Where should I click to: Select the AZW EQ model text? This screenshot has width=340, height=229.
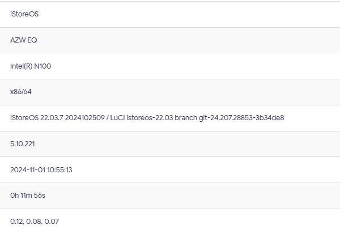pos(24,40)
